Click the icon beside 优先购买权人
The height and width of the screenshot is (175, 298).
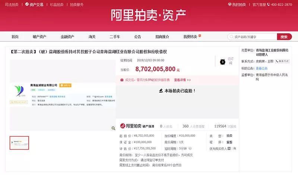[229, 149]
